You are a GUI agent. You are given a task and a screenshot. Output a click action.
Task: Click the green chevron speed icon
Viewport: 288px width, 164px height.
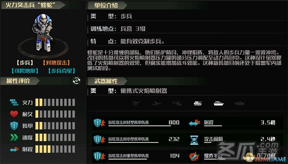point(14,137)
